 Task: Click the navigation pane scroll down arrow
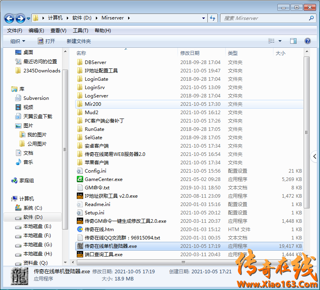click(x=65, y=263)
